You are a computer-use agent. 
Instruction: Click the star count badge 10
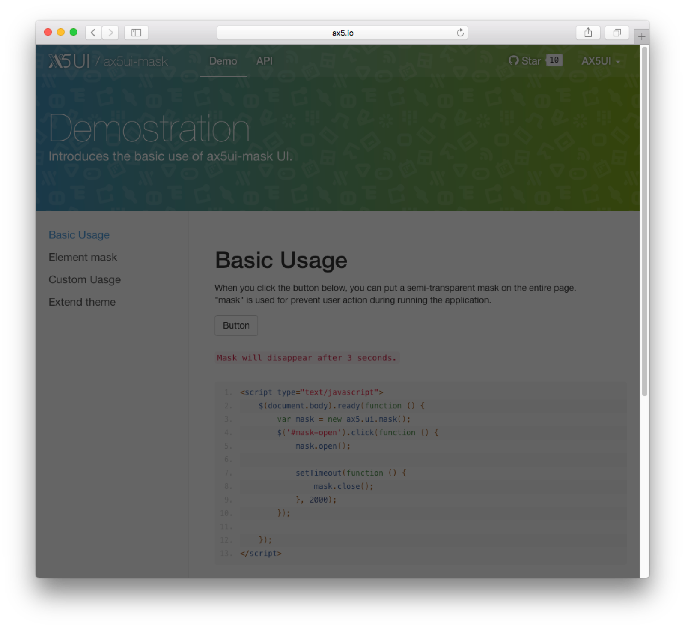554,60
